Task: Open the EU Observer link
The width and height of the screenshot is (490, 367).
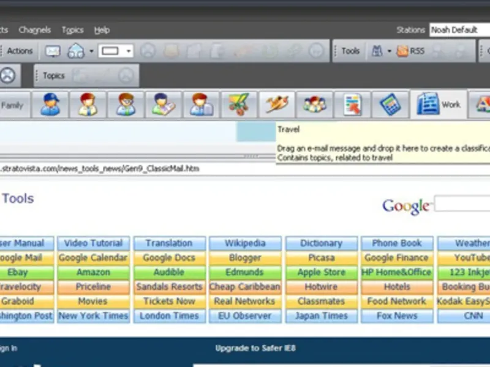Action: [x=246, y=316]
